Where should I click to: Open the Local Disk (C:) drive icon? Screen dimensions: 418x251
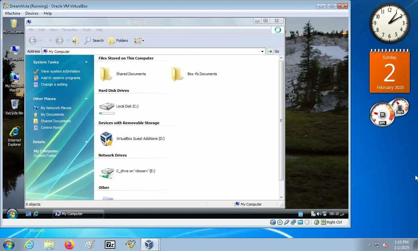(x=107, y=106)
